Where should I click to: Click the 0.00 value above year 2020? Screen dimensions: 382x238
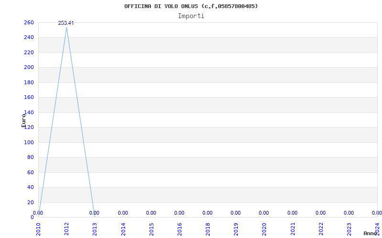tap(264, 213)
